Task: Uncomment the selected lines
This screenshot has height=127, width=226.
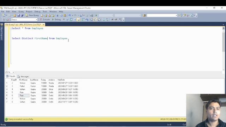Action: tap(107, 20)
